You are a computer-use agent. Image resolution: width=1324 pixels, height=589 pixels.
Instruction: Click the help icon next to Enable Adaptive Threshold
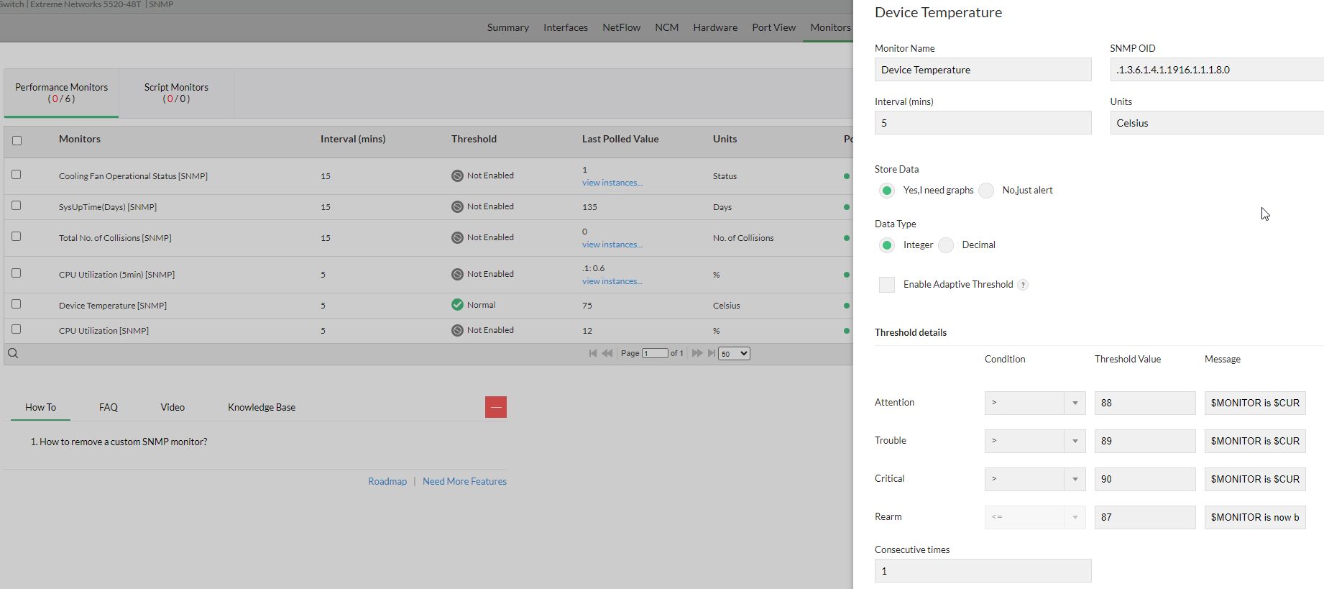tap(1023, 285)
